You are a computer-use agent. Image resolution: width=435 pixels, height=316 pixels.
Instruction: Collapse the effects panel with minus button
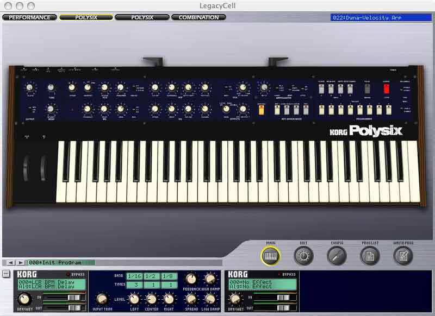click(6, 274)
